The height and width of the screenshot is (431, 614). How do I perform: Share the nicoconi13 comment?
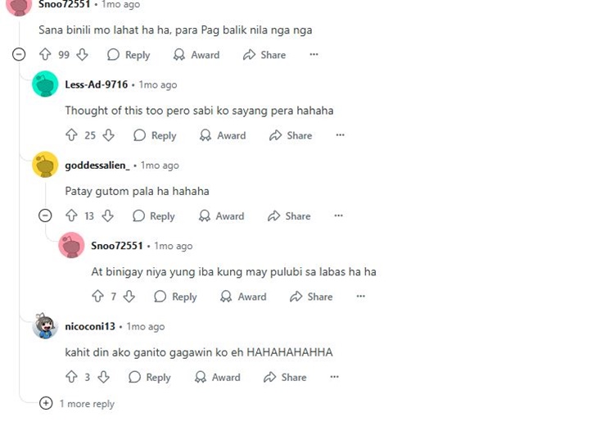click(x=285, y=377)
